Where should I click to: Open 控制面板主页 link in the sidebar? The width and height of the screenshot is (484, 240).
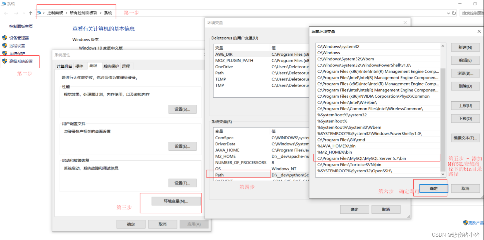pyautogui.click(x=21, y=26)
